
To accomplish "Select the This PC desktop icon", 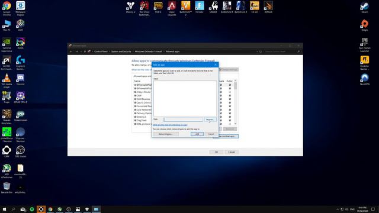I will coord(7,25).
